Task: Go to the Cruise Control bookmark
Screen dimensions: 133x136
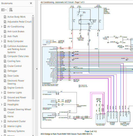Action: [x=14, y=66]
